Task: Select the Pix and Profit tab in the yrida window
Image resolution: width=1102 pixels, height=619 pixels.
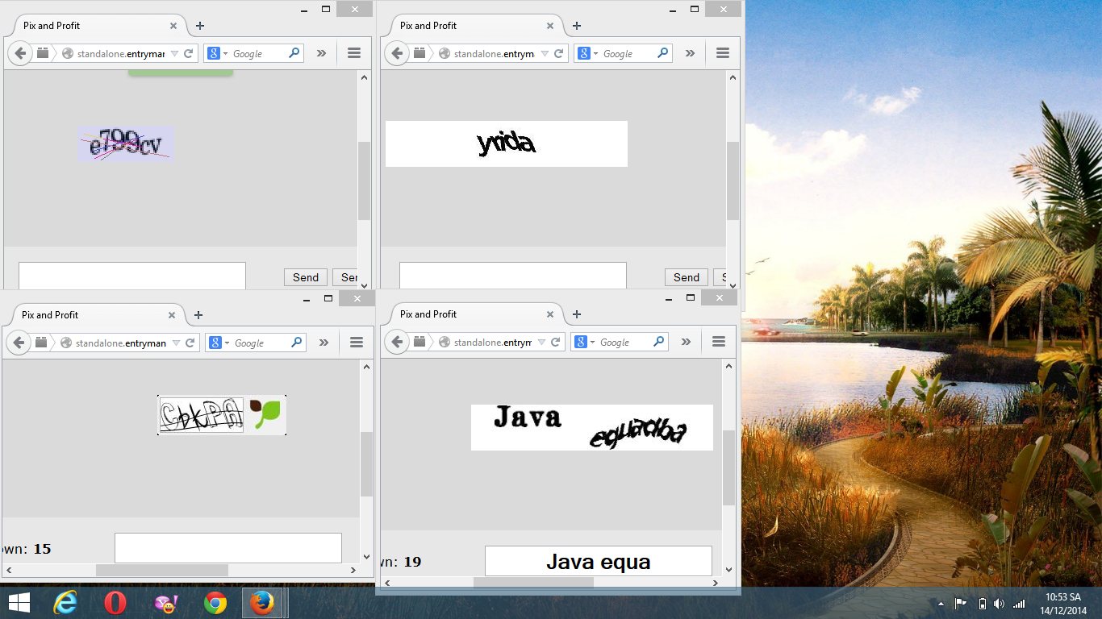Action: click(472, 26)
